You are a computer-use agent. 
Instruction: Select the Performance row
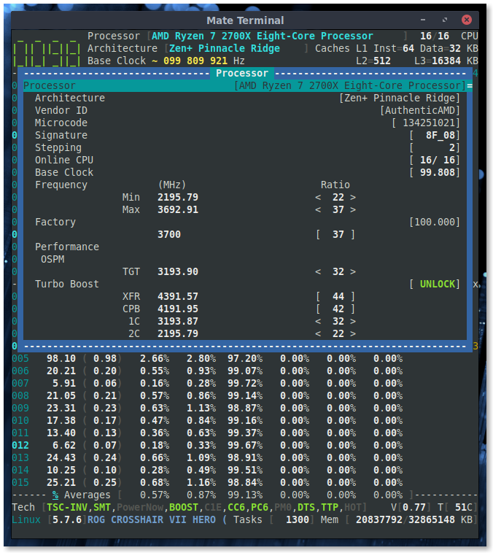tap(245, 247)
